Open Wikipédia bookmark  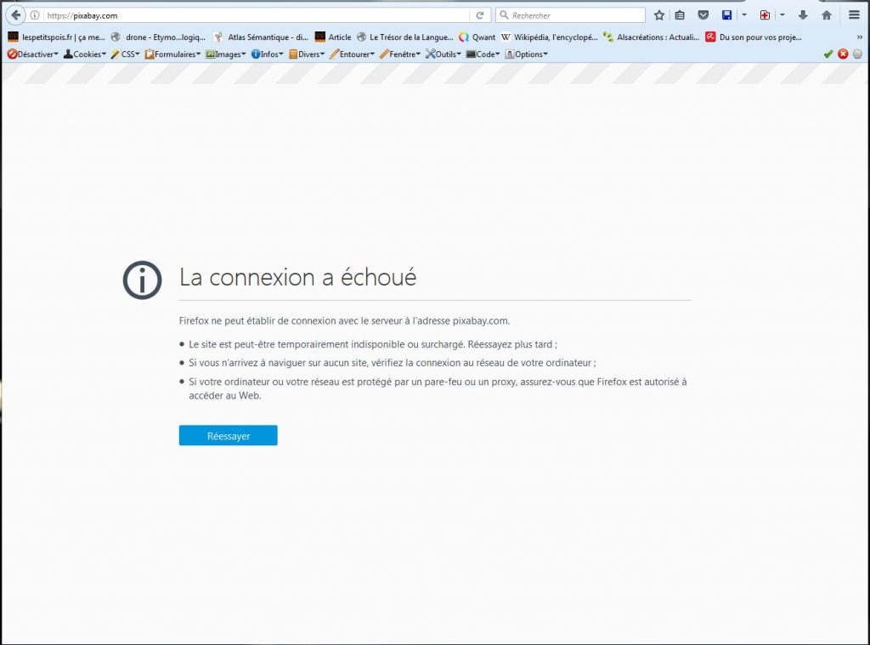pos(550,37)
